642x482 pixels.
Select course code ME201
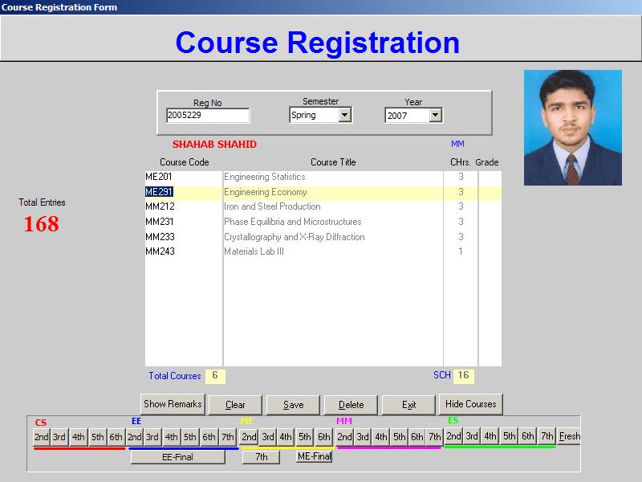coord(159,177)
